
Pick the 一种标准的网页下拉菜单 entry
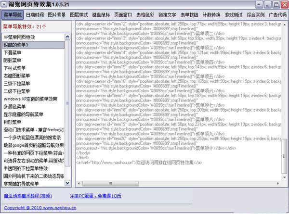coord(33,153)
